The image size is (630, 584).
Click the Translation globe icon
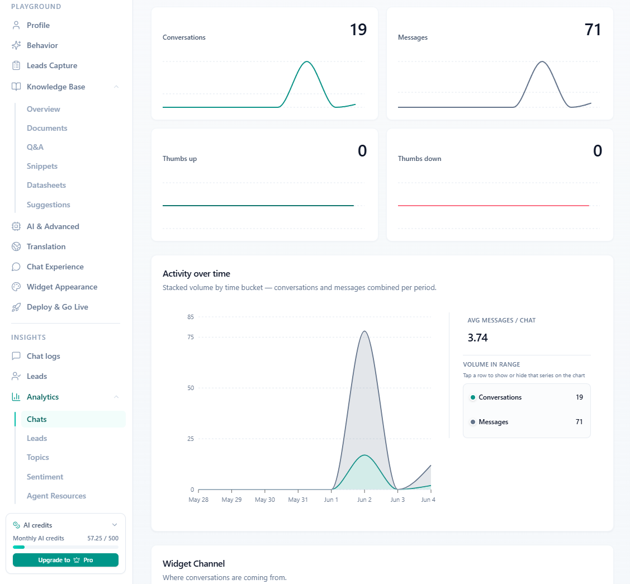click(16, 246)
